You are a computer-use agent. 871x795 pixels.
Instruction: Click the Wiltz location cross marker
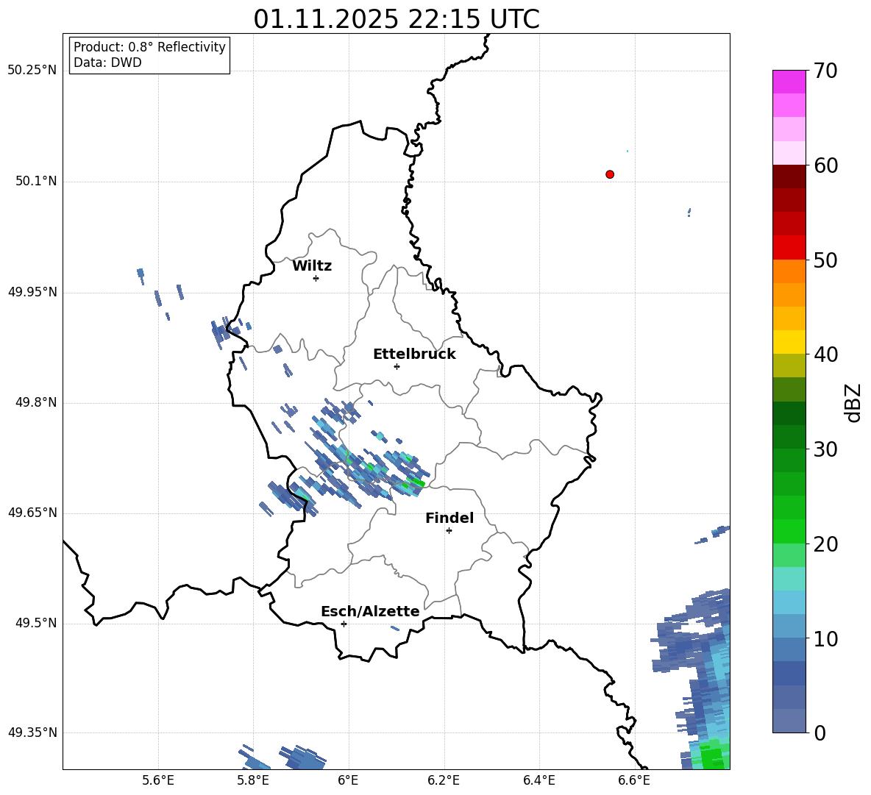click(x=316, y=278)
